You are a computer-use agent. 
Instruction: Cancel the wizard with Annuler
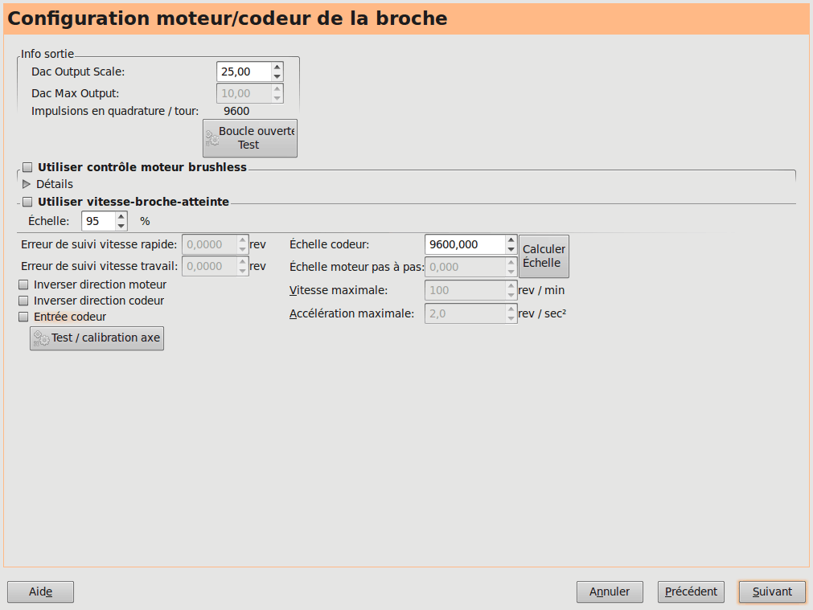(609, 592)
